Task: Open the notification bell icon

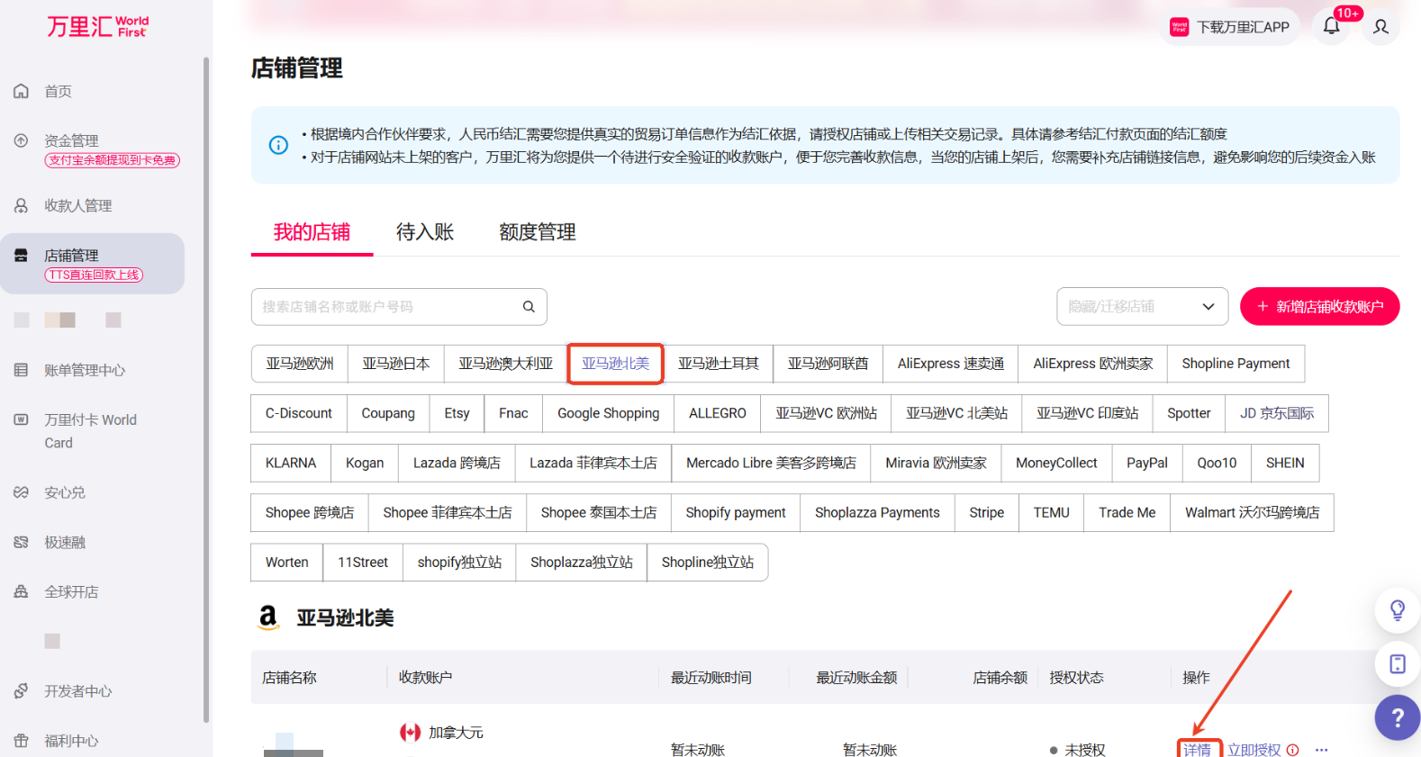Action: (x=1331, y=26)
